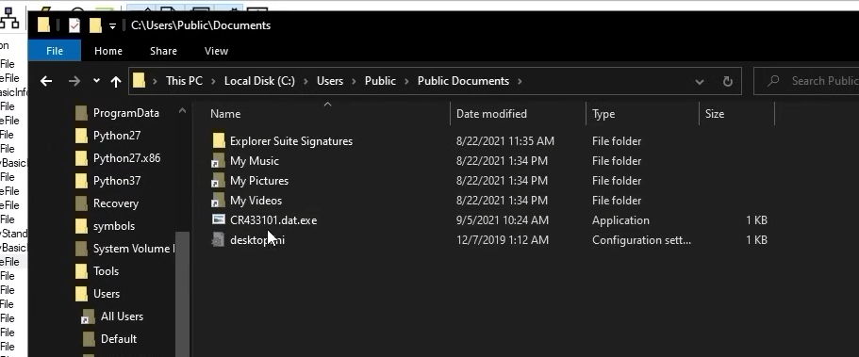The height and width of the screenshot is (357, 859).
Task: Click This PC in the address breadcrumb
Action: click(x=184, y=80)
